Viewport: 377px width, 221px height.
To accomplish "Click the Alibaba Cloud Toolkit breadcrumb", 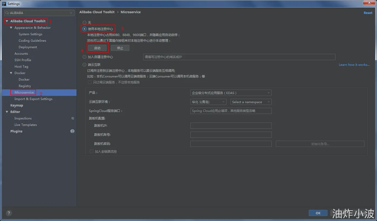I will pos(97,12).
